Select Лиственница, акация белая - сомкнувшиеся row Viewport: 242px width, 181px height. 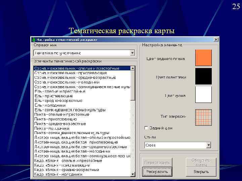[82, 156]
